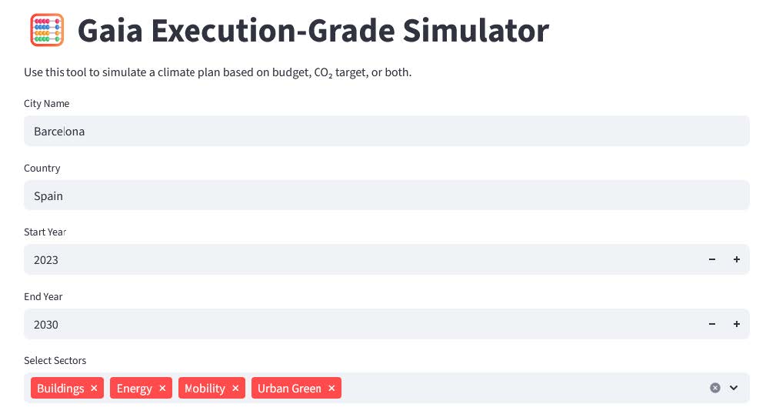Increase the Start Year value
This screenshot has height=414, width=766.
pyautogui.click(x=737, y=260)
